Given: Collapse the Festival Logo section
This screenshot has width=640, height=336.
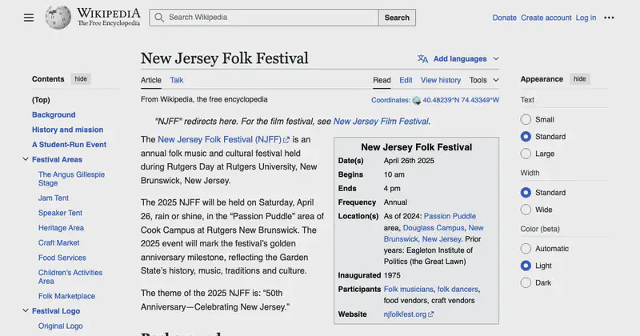Looking at the screenshot, I should (x=26, y=310).
